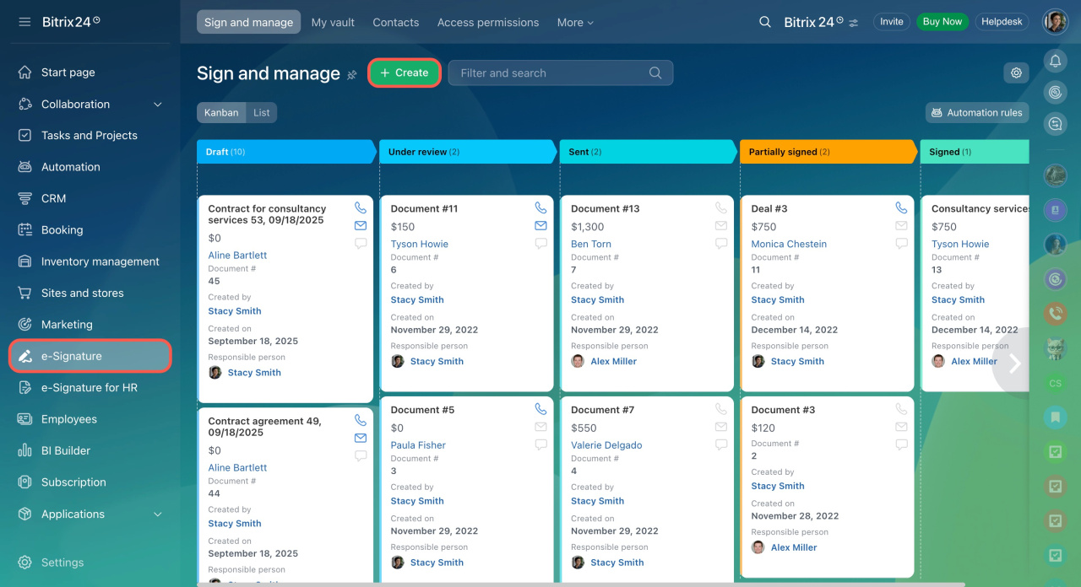Expand the Applications sidebar section
Screen dimensions: 1081x587
[157, 514]
